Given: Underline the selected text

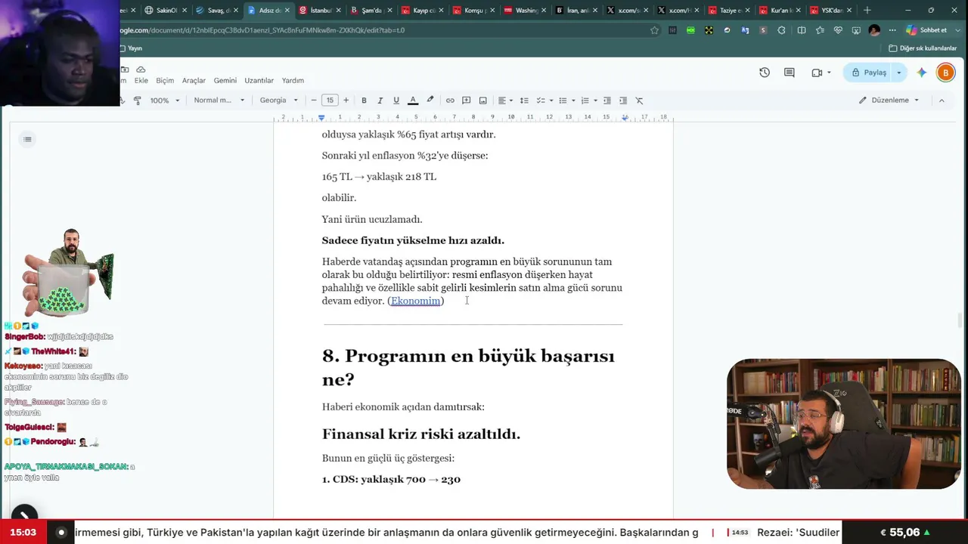Looking at the screenshot, I should [x=396, y=100].
